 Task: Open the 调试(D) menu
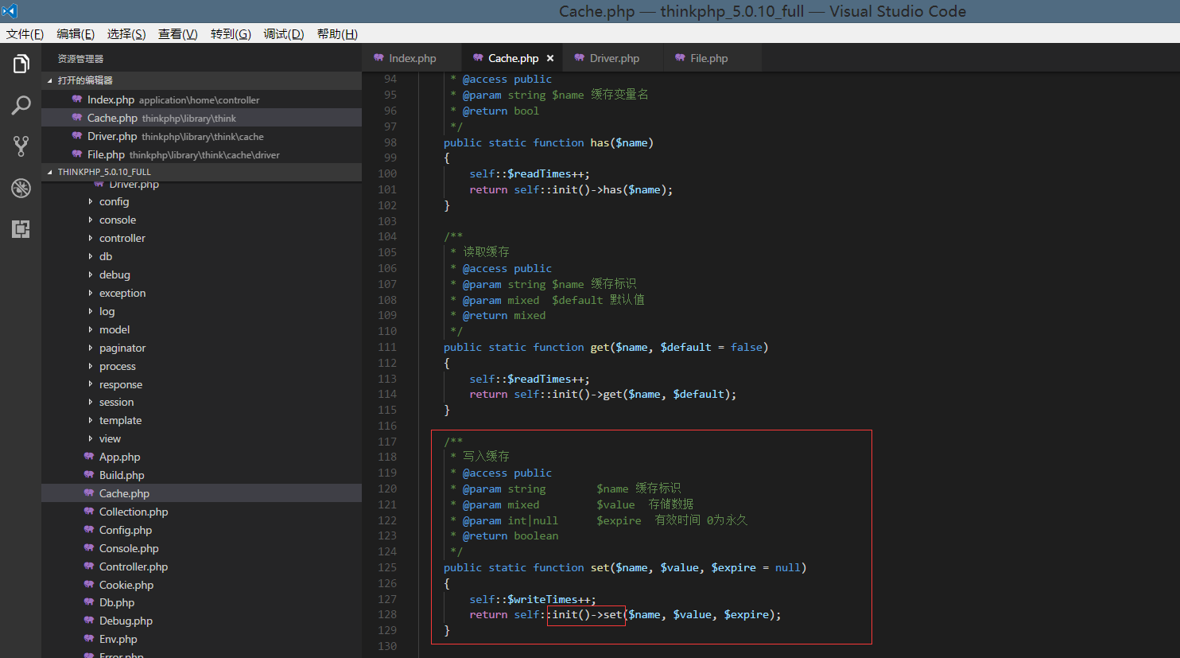pyautogui.click(x=284, y=33)
